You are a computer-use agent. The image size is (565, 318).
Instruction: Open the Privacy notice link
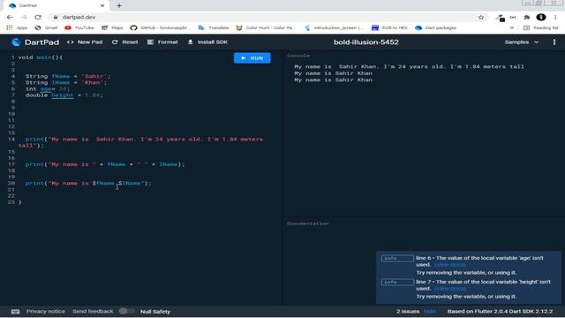(45, 311)
